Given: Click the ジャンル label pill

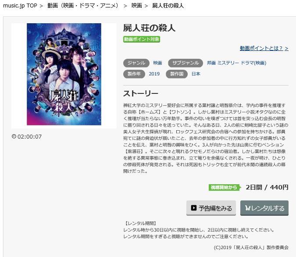Looking at the screenshot, I should [136, 63].
